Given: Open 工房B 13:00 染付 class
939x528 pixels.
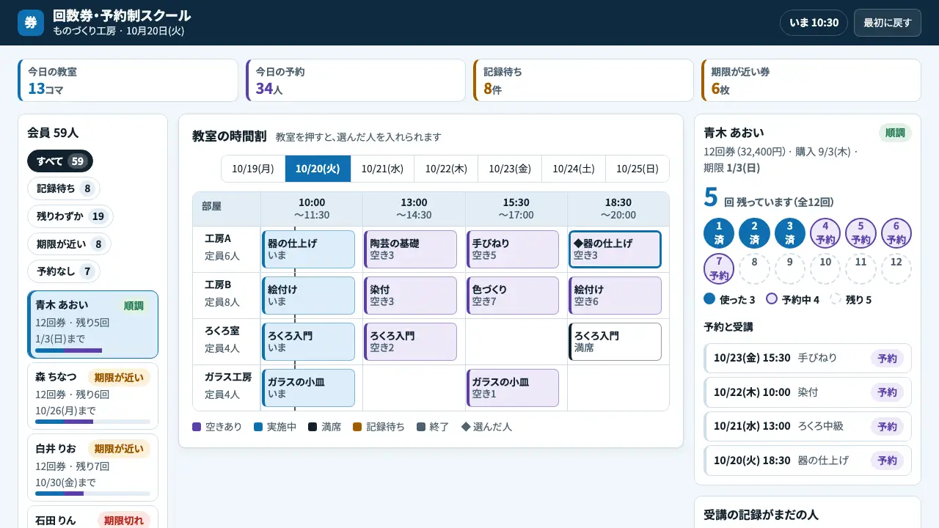Looking at the screenshot, I should (411, 296).
